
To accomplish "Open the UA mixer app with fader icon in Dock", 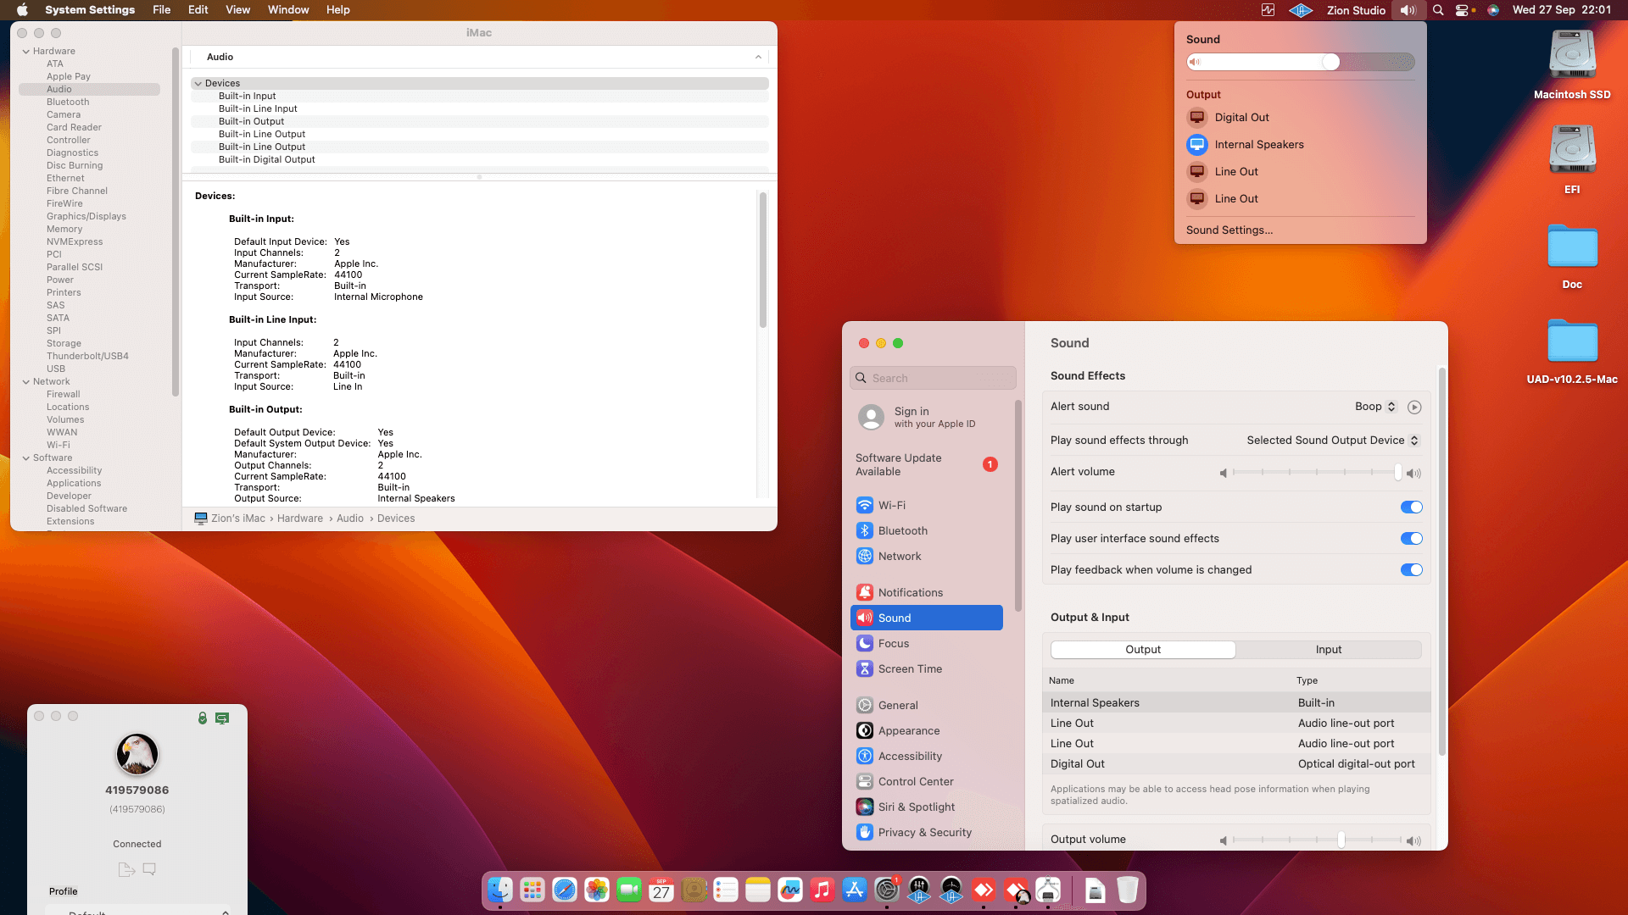I will (x=919, y=890).
